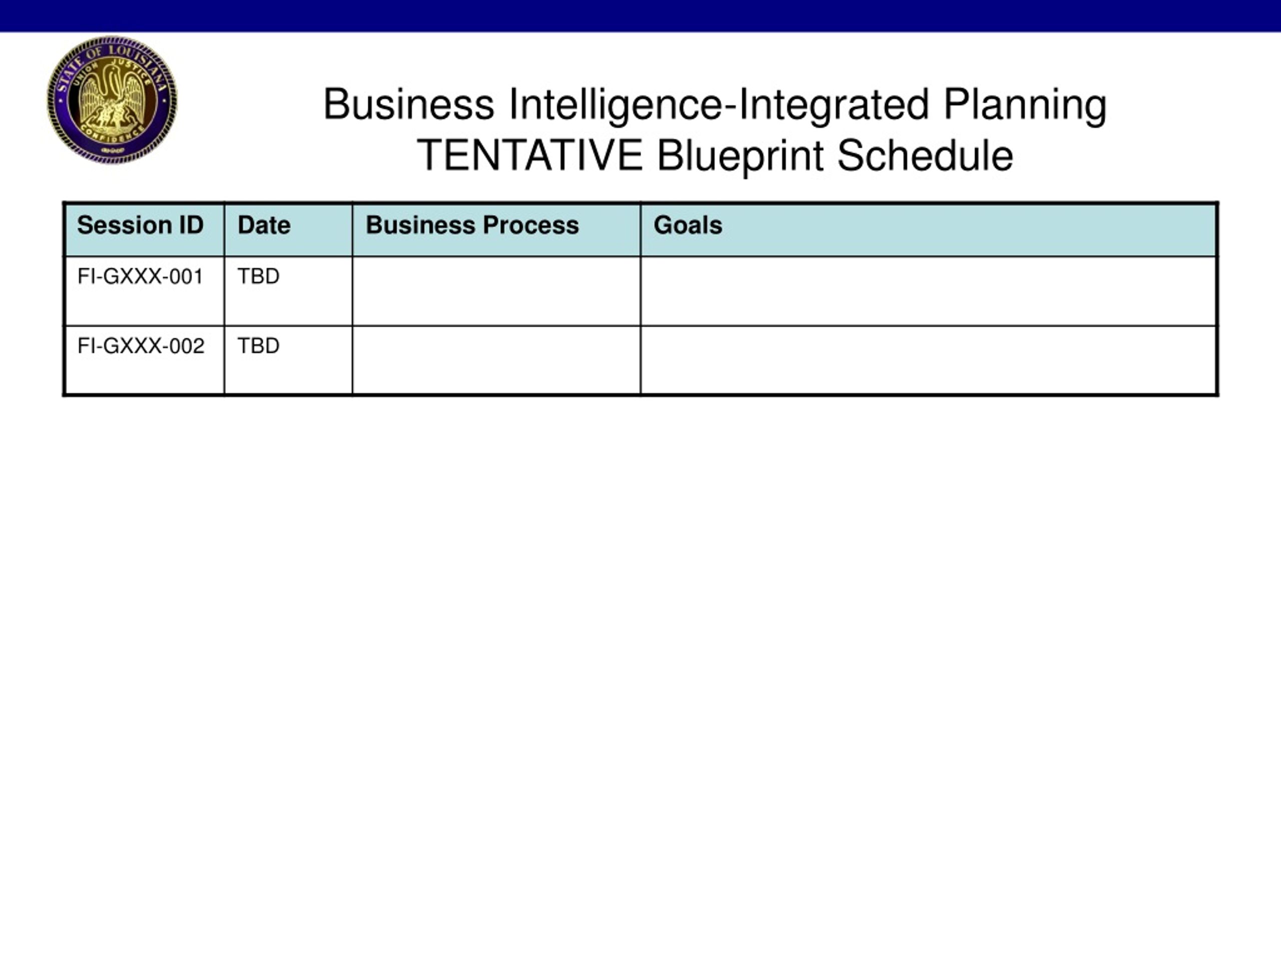Click the word Planning in the title
Viewport: 1281px width, 961px height.
point(1025,107)
